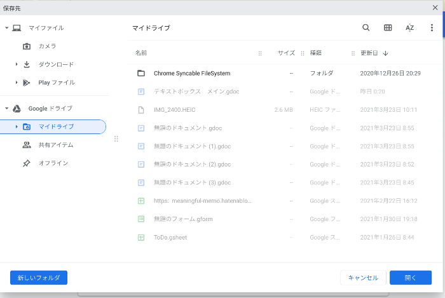Click the Play files triangle icon

[x=27, y=83]
